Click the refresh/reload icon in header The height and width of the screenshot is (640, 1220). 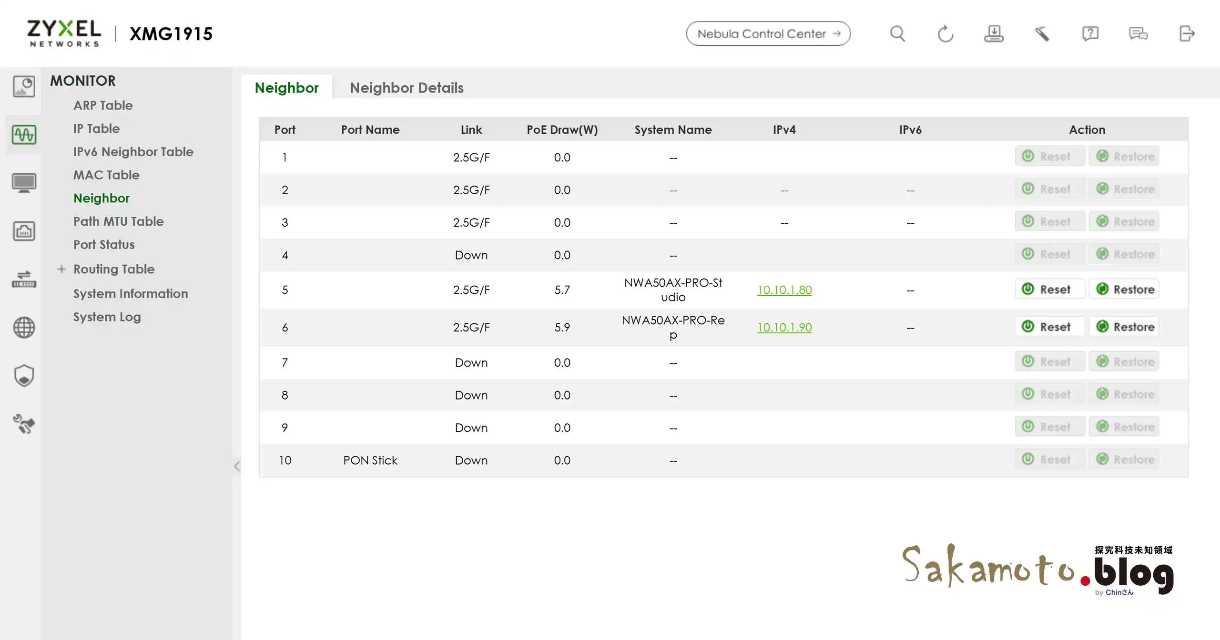click(x=945, y=34)
